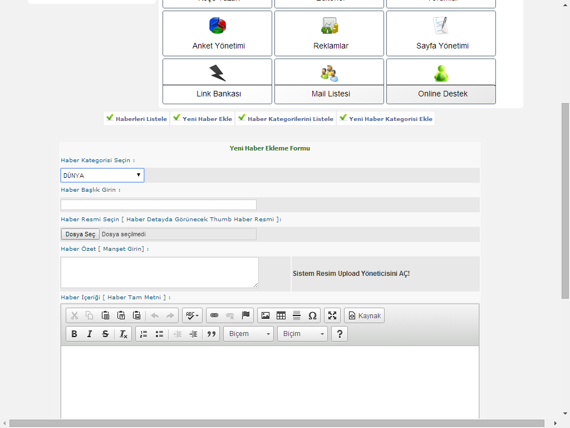
Task: Switch editor to Kaynak source view
Action: 364,315
